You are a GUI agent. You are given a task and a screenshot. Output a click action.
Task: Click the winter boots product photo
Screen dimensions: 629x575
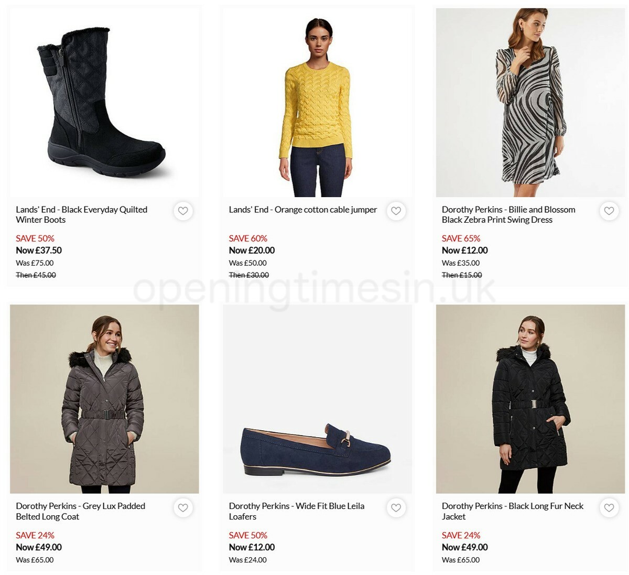click(103, 100)
